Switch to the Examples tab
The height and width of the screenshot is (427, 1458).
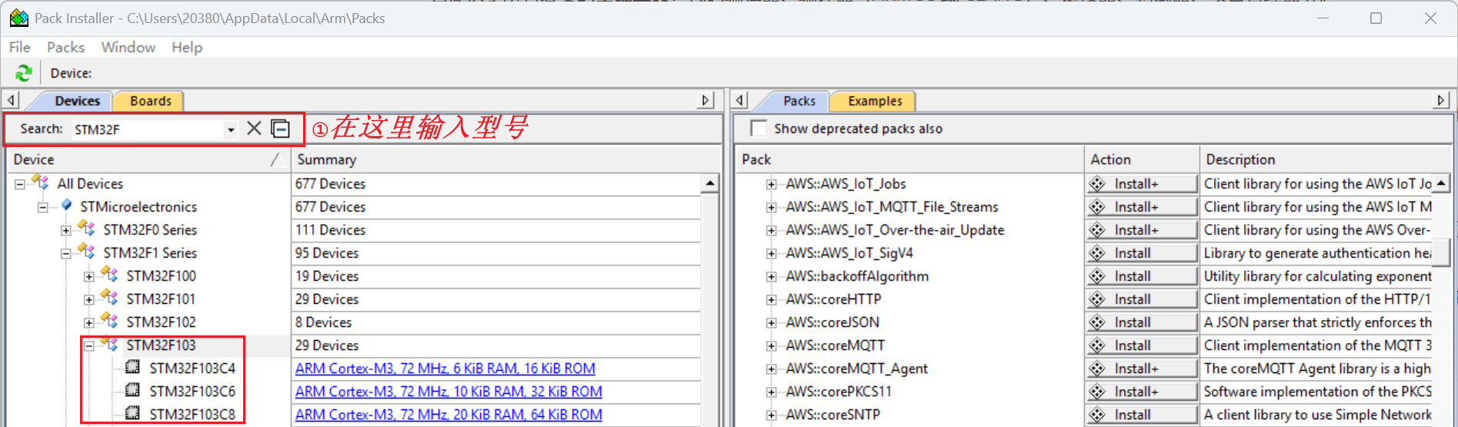(x=874, y=101)
